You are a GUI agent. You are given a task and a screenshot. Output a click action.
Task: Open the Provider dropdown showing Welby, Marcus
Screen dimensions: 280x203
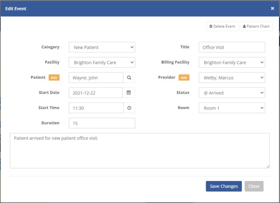click(232, 78)
